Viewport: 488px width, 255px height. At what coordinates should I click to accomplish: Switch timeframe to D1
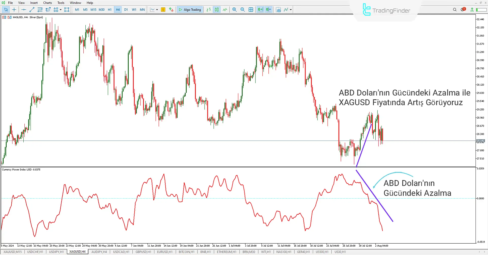pyautogui.click(x=126, y=10)
